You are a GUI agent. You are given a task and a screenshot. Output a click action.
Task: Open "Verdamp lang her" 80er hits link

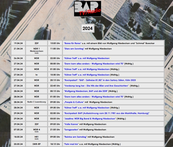[96, 86]
